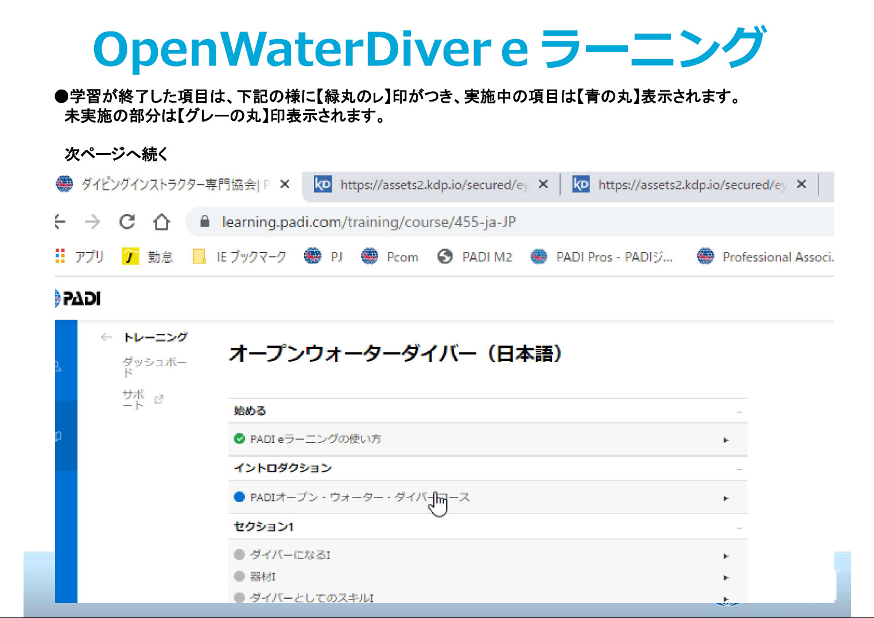Image resolution: width=874 pixels, height=618 pixels.
Task: Open PADI eラーニングの使い方 lesson
Action: (316, 439)
